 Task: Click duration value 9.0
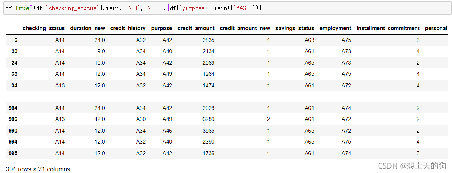101,52
